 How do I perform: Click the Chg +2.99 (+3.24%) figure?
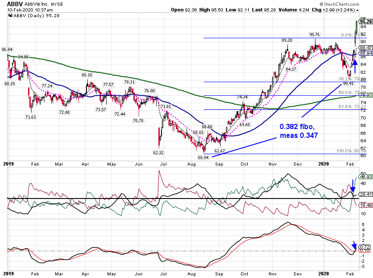(333, 10)
